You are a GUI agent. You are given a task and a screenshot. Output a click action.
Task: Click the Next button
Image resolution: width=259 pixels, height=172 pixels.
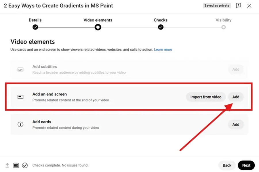[x=246, y=165]
